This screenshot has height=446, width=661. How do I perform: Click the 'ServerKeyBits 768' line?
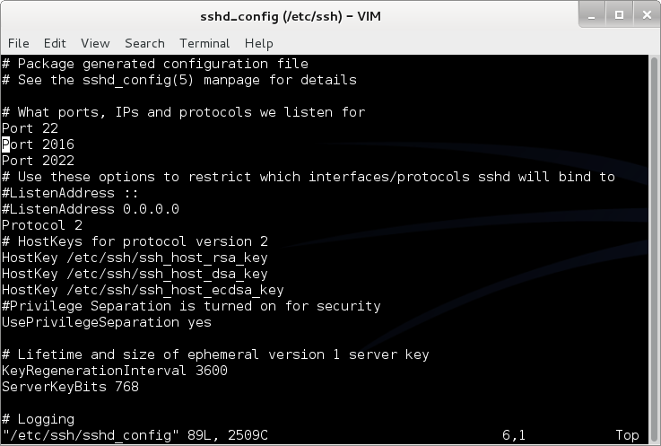click(70, 387)
